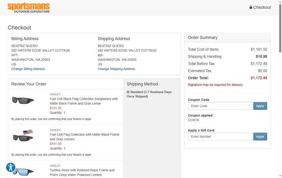Viewport: 282px width, 178px height.
Task: Open the Fuel Cell Black Flag sunglasses thumbnail
Action: pos(23,101)
